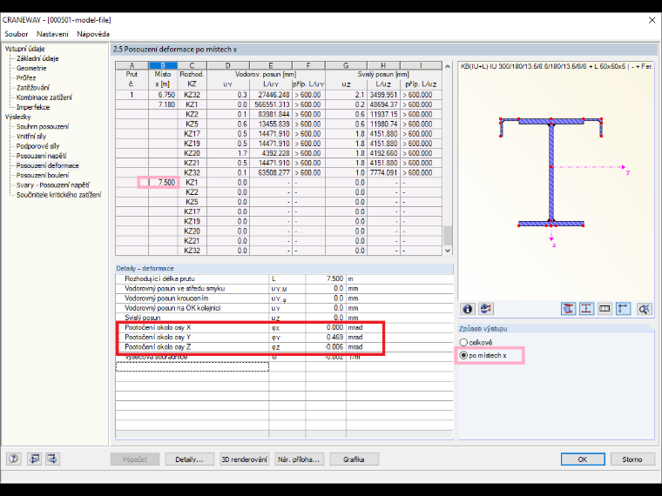662x496 pixels.
Task: Select column G header
Action: tap(346, 65)
